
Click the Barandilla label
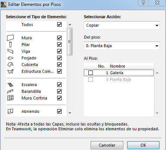[x=31, y=91]
